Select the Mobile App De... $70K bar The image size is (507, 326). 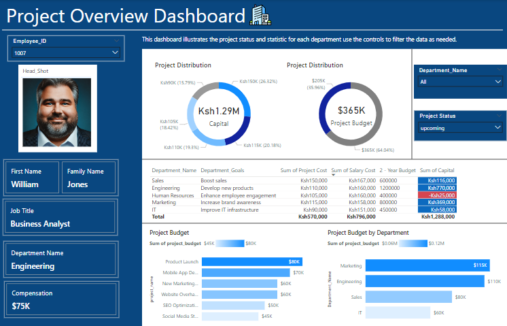click(x=246, y=273)
